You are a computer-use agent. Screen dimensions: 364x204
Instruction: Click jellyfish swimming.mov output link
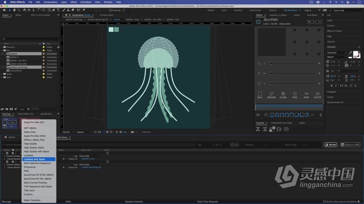pos(91,167)
